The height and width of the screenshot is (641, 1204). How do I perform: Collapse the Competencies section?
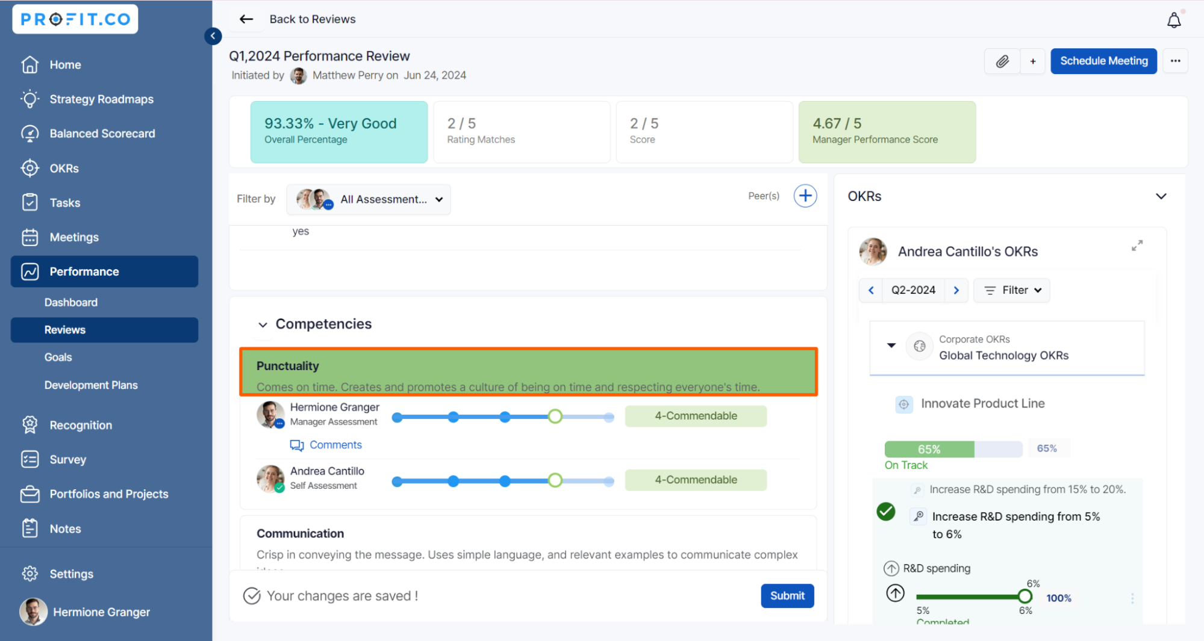263,324
